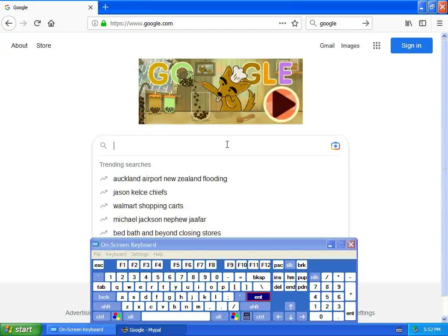Click the Sign in button

(411, 45)
